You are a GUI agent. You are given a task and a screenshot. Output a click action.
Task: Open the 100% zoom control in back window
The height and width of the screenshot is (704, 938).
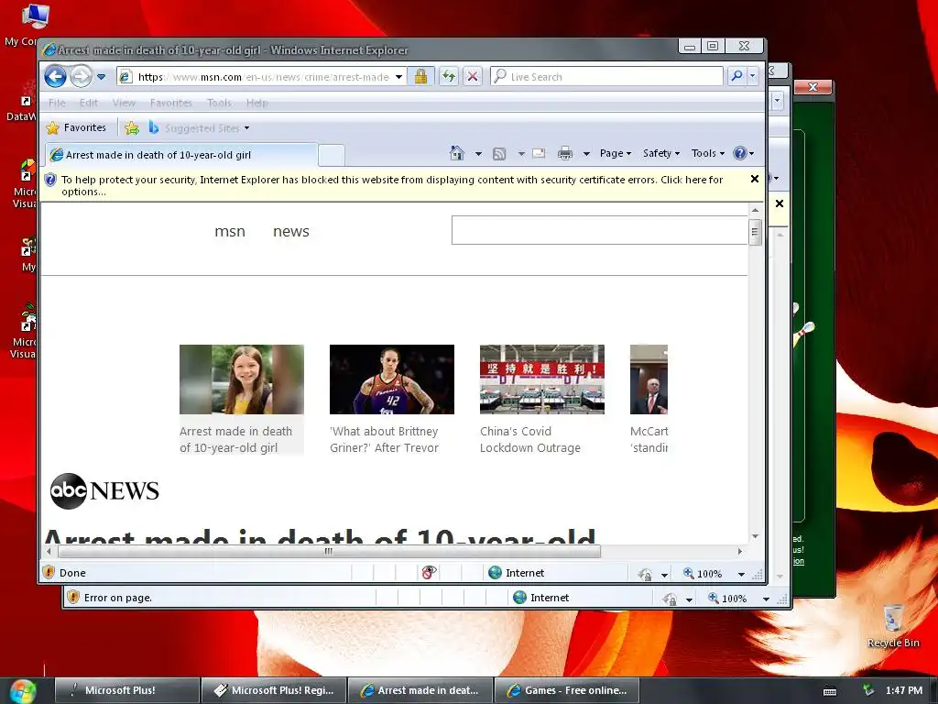pos(739,598)
